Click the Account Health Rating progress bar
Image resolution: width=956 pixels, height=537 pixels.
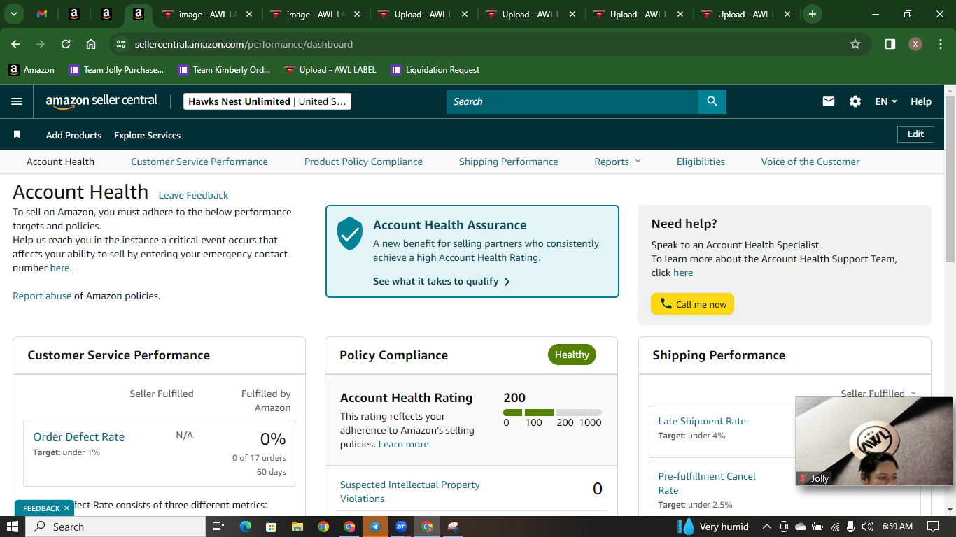click(552, 413)
